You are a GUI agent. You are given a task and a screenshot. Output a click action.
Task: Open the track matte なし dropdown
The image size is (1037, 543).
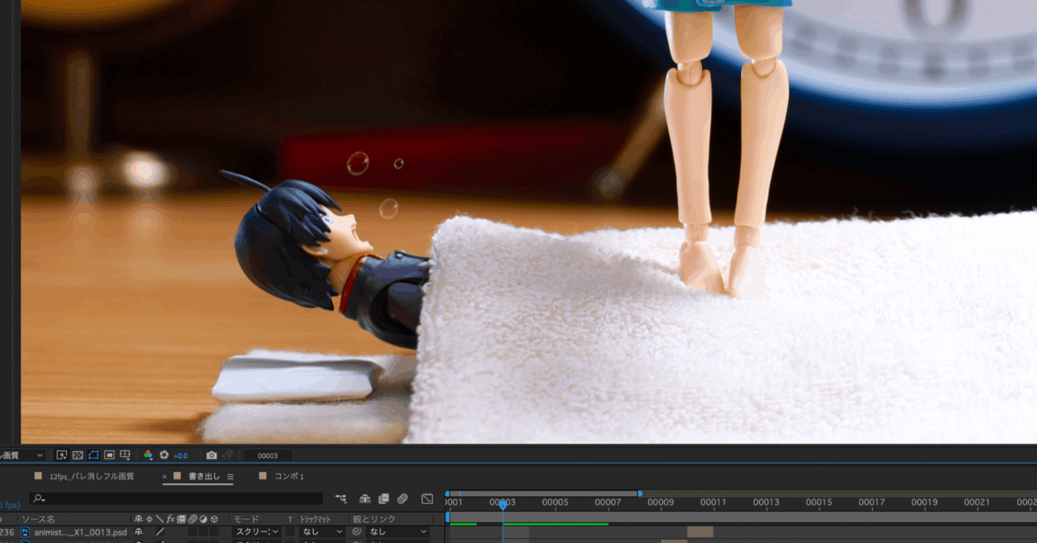click(x=322, y=532)
